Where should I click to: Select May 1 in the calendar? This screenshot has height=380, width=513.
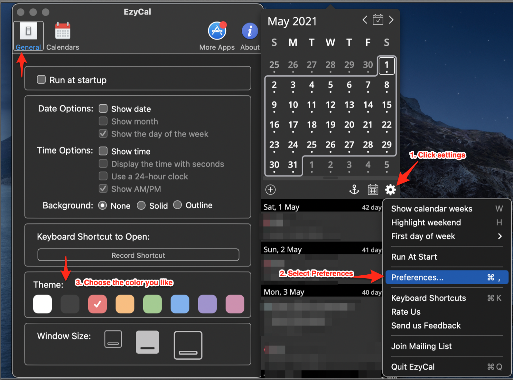[x=387, y=65]
